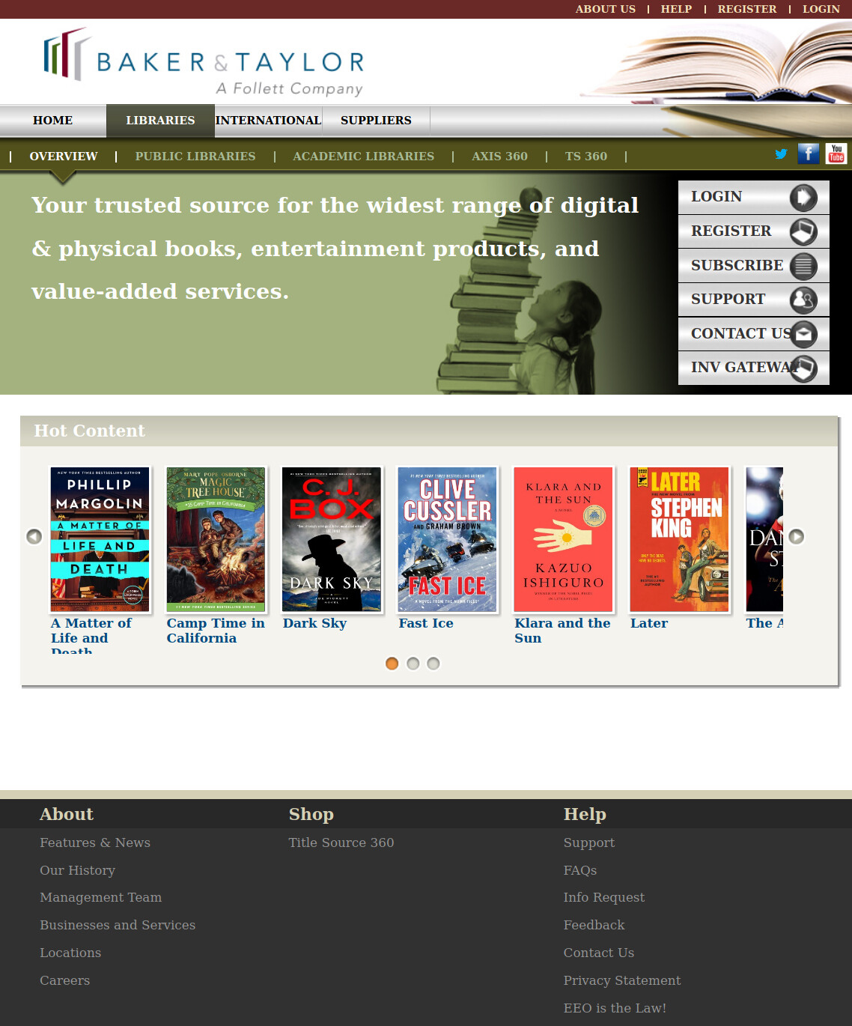Open Contact Us footer link
Viewport: 852px width, 1026px height.
click(599, 953)
